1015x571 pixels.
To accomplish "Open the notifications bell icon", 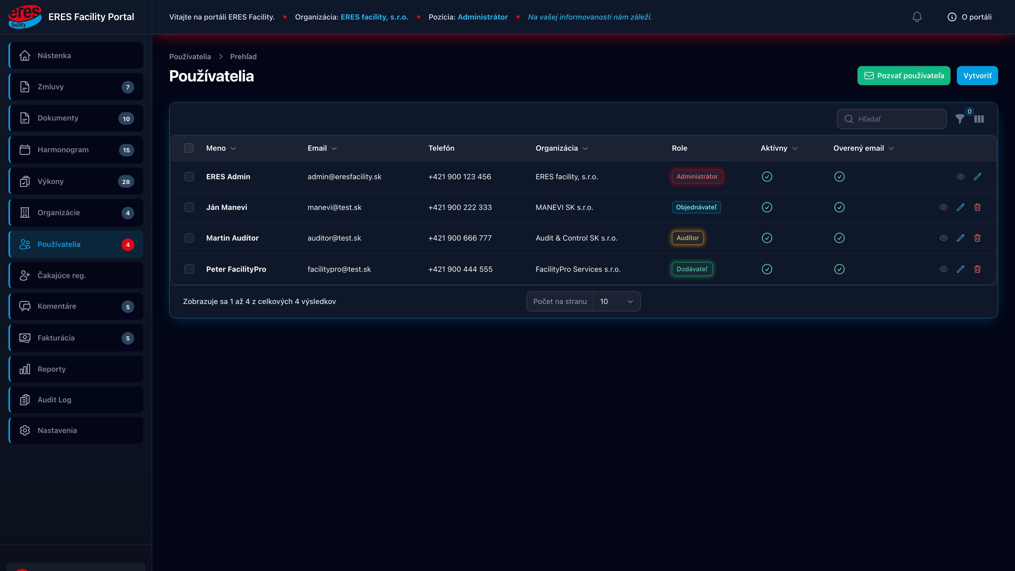I will pyautogui.click(x=917, y=17).
